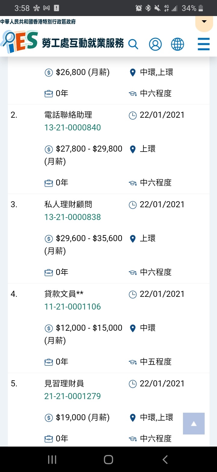The width and height of the screenshot is (217, 472).
Task: Open job order 13-21-0000838 link
Action: coord(73,217)
